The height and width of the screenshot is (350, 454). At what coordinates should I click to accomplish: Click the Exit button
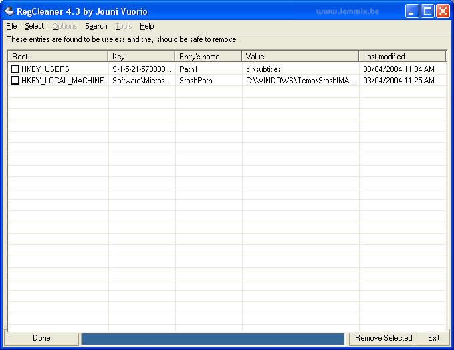tap(433, 338)
